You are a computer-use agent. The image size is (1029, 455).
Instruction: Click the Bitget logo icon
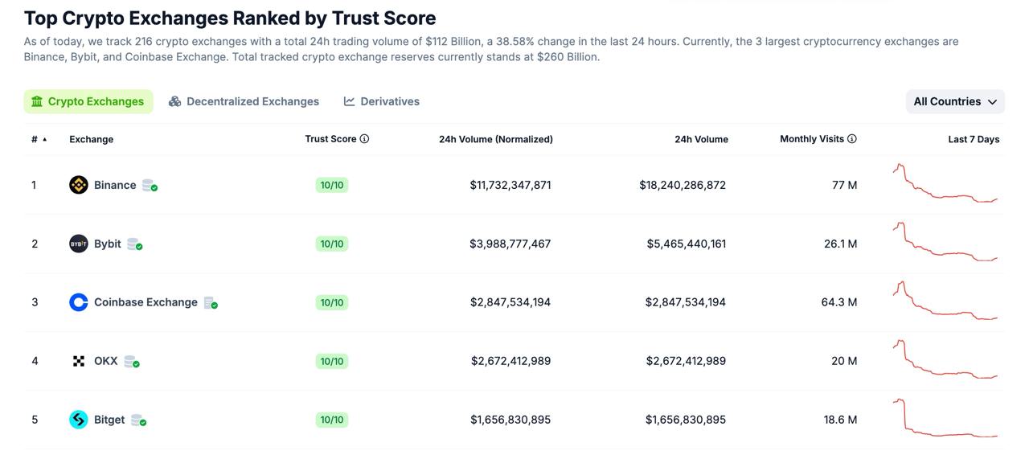78,420
